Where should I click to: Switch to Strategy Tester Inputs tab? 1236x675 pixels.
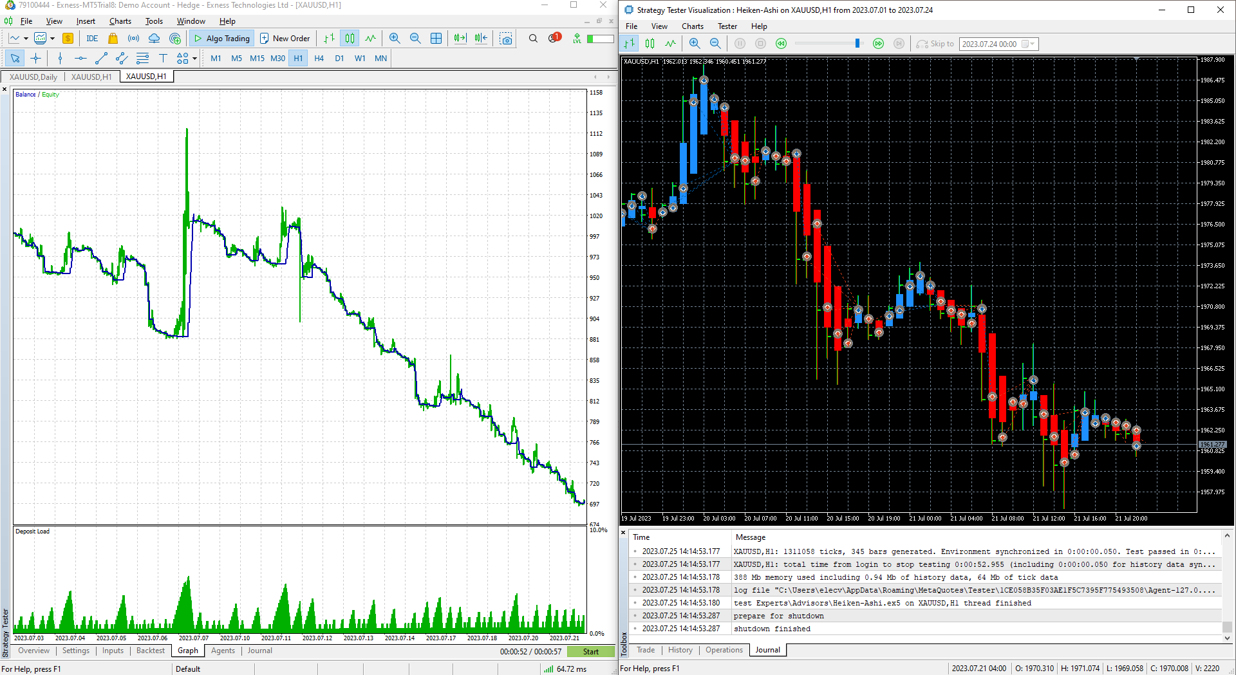click(x=113, y=651)
